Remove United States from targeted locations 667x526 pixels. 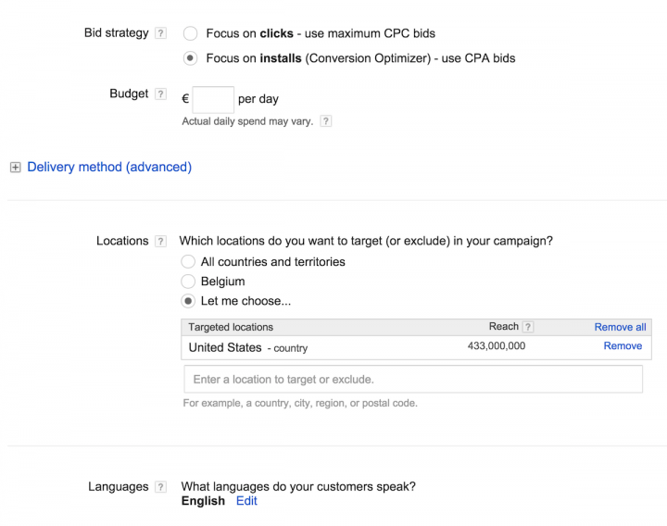pyautogui.click(x=623, y=346)
